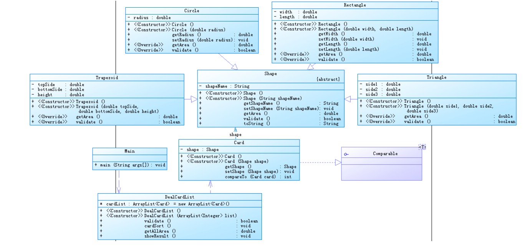Click the cardList : ArrayList<Card> attribute

(x=167, y=204)
